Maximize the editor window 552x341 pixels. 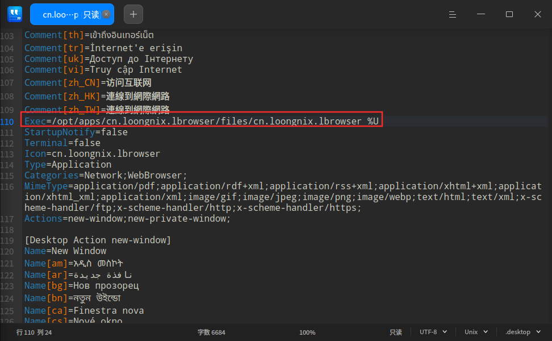coord(509,14)
